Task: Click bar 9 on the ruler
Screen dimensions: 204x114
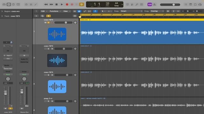Action: [x=123, y=15]
